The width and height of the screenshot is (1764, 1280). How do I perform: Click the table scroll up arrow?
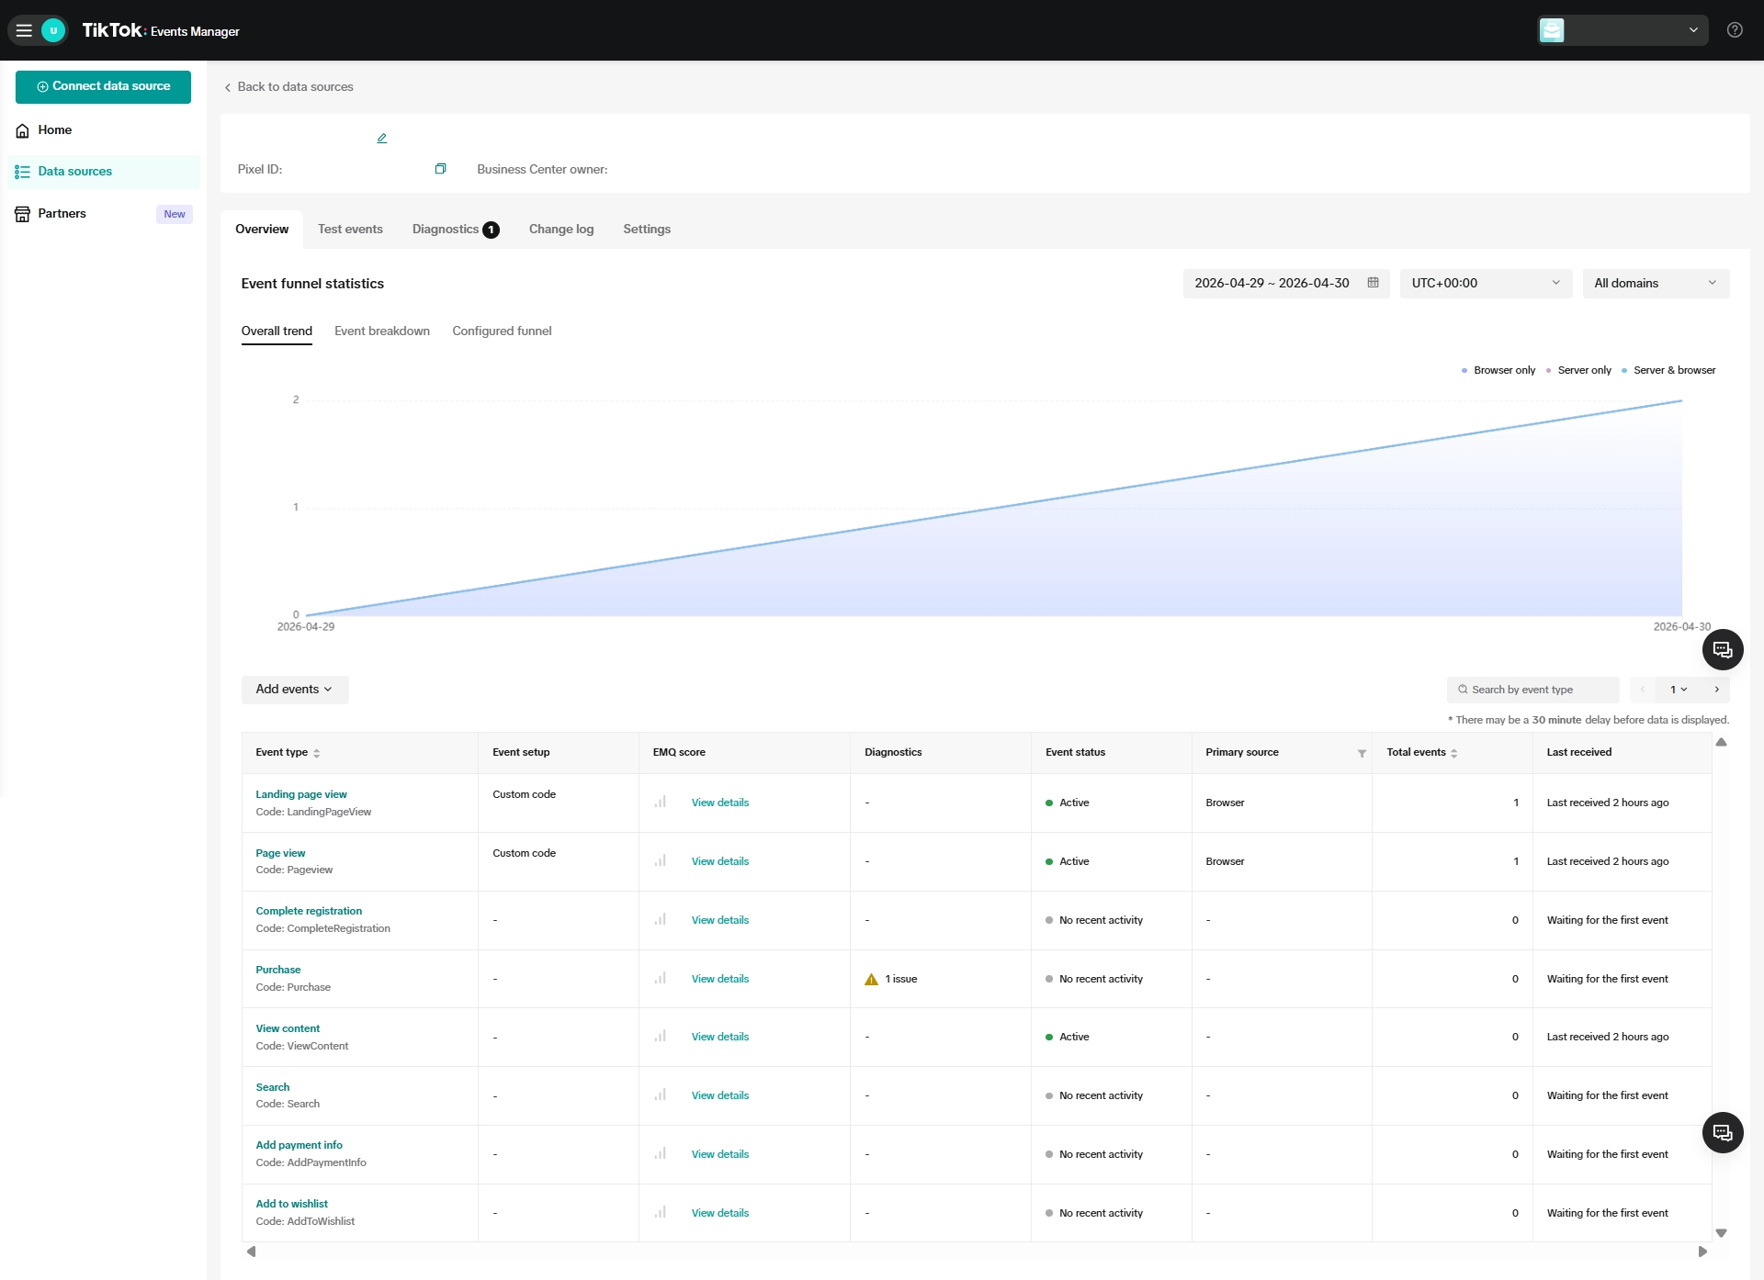1722,743
